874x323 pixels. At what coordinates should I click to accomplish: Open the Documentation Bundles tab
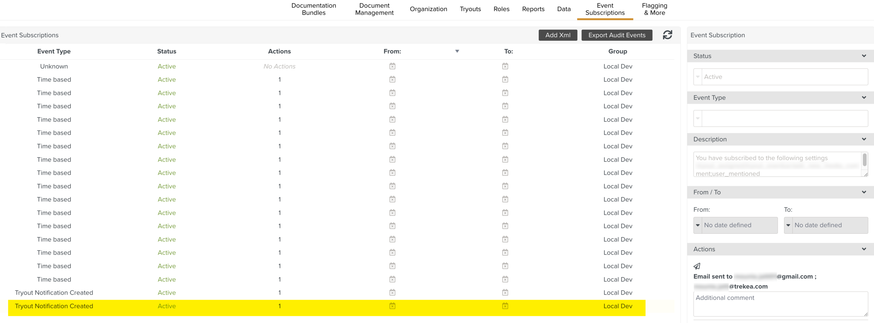pyautogui.click(x=314, y=9)
